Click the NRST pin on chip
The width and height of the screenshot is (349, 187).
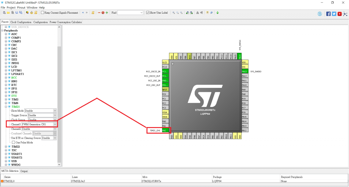165,90
